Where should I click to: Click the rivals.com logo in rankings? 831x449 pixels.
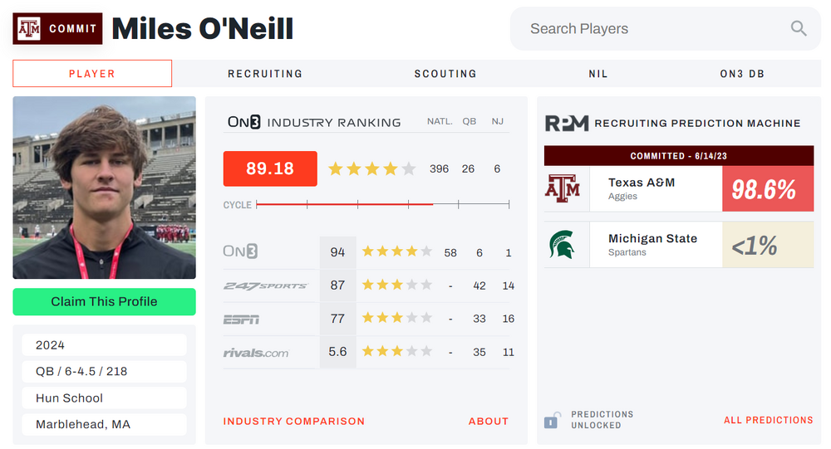[x=256, y=352]
